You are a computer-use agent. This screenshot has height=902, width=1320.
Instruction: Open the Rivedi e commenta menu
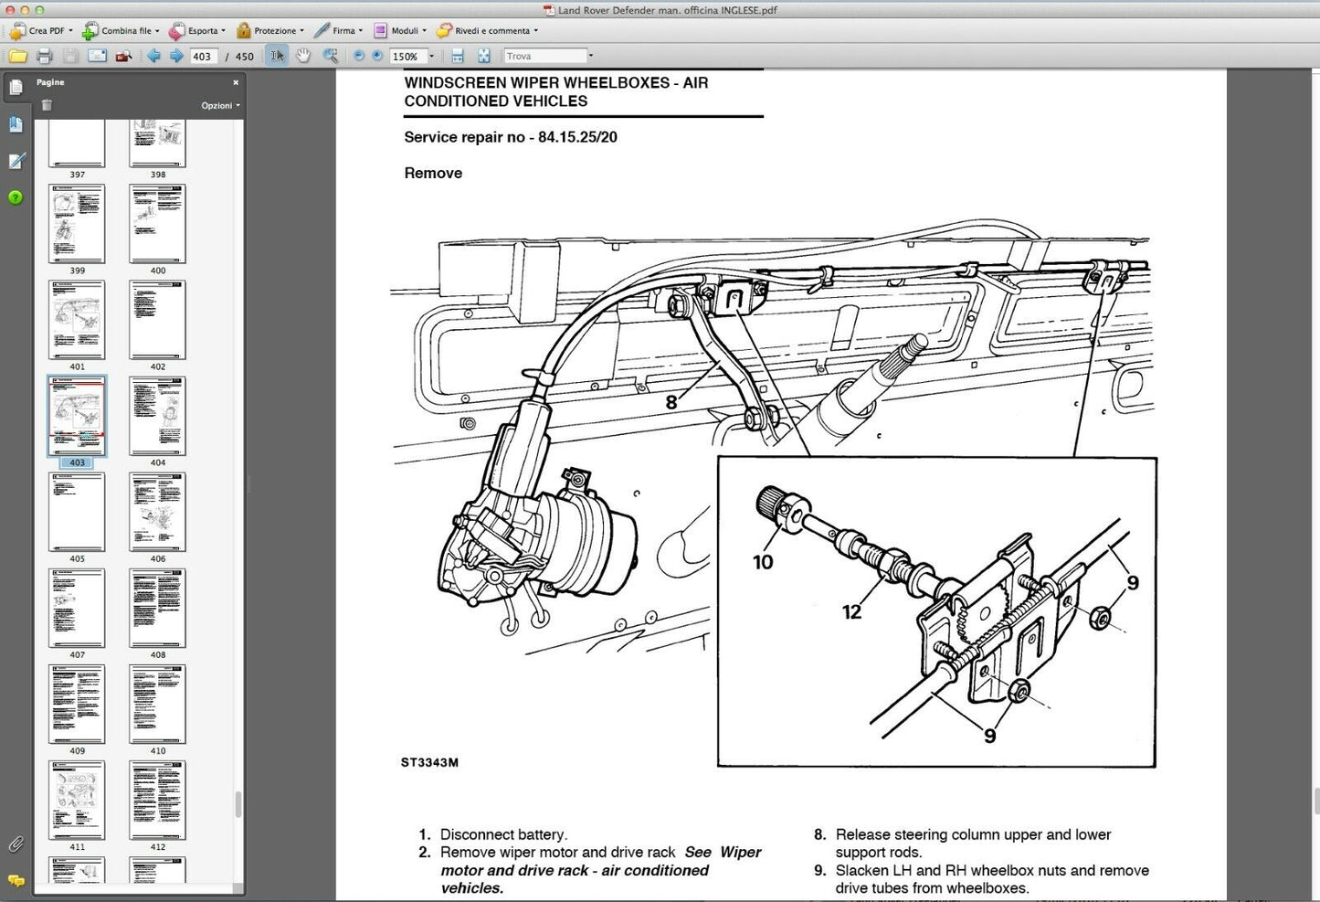487,31
